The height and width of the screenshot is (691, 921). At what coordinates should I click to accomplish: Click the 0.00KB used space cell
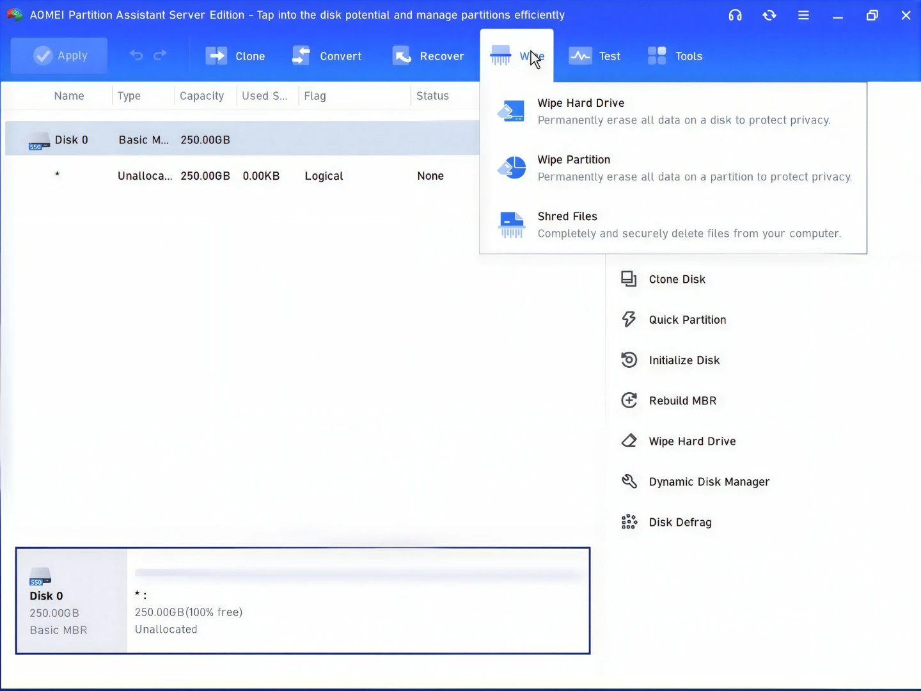261,176
